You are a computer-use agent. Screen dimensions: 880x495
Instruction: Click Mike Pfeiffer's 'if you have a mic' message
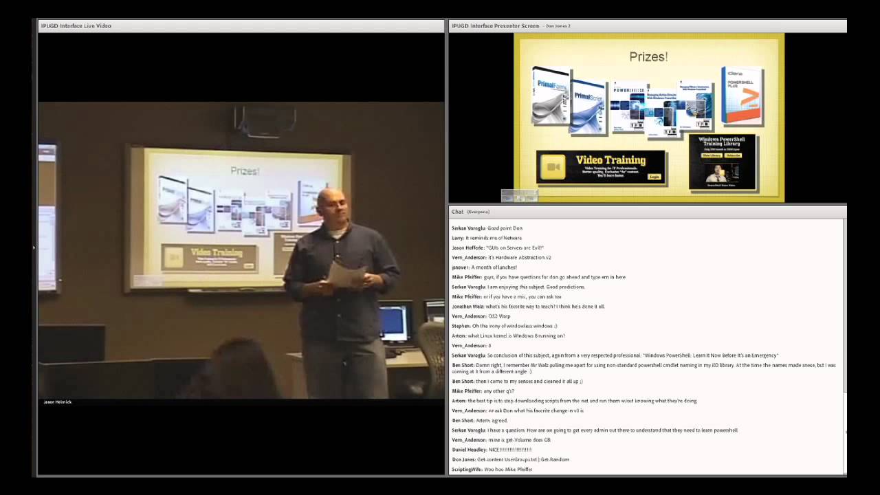pos(507,296)
